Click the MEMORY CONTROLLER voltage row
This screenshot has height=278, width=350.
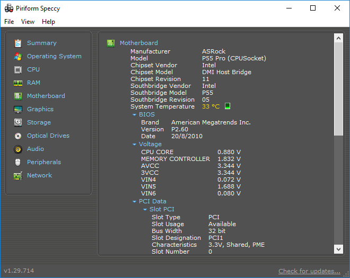pyautogui.click(x=191, y=159)
